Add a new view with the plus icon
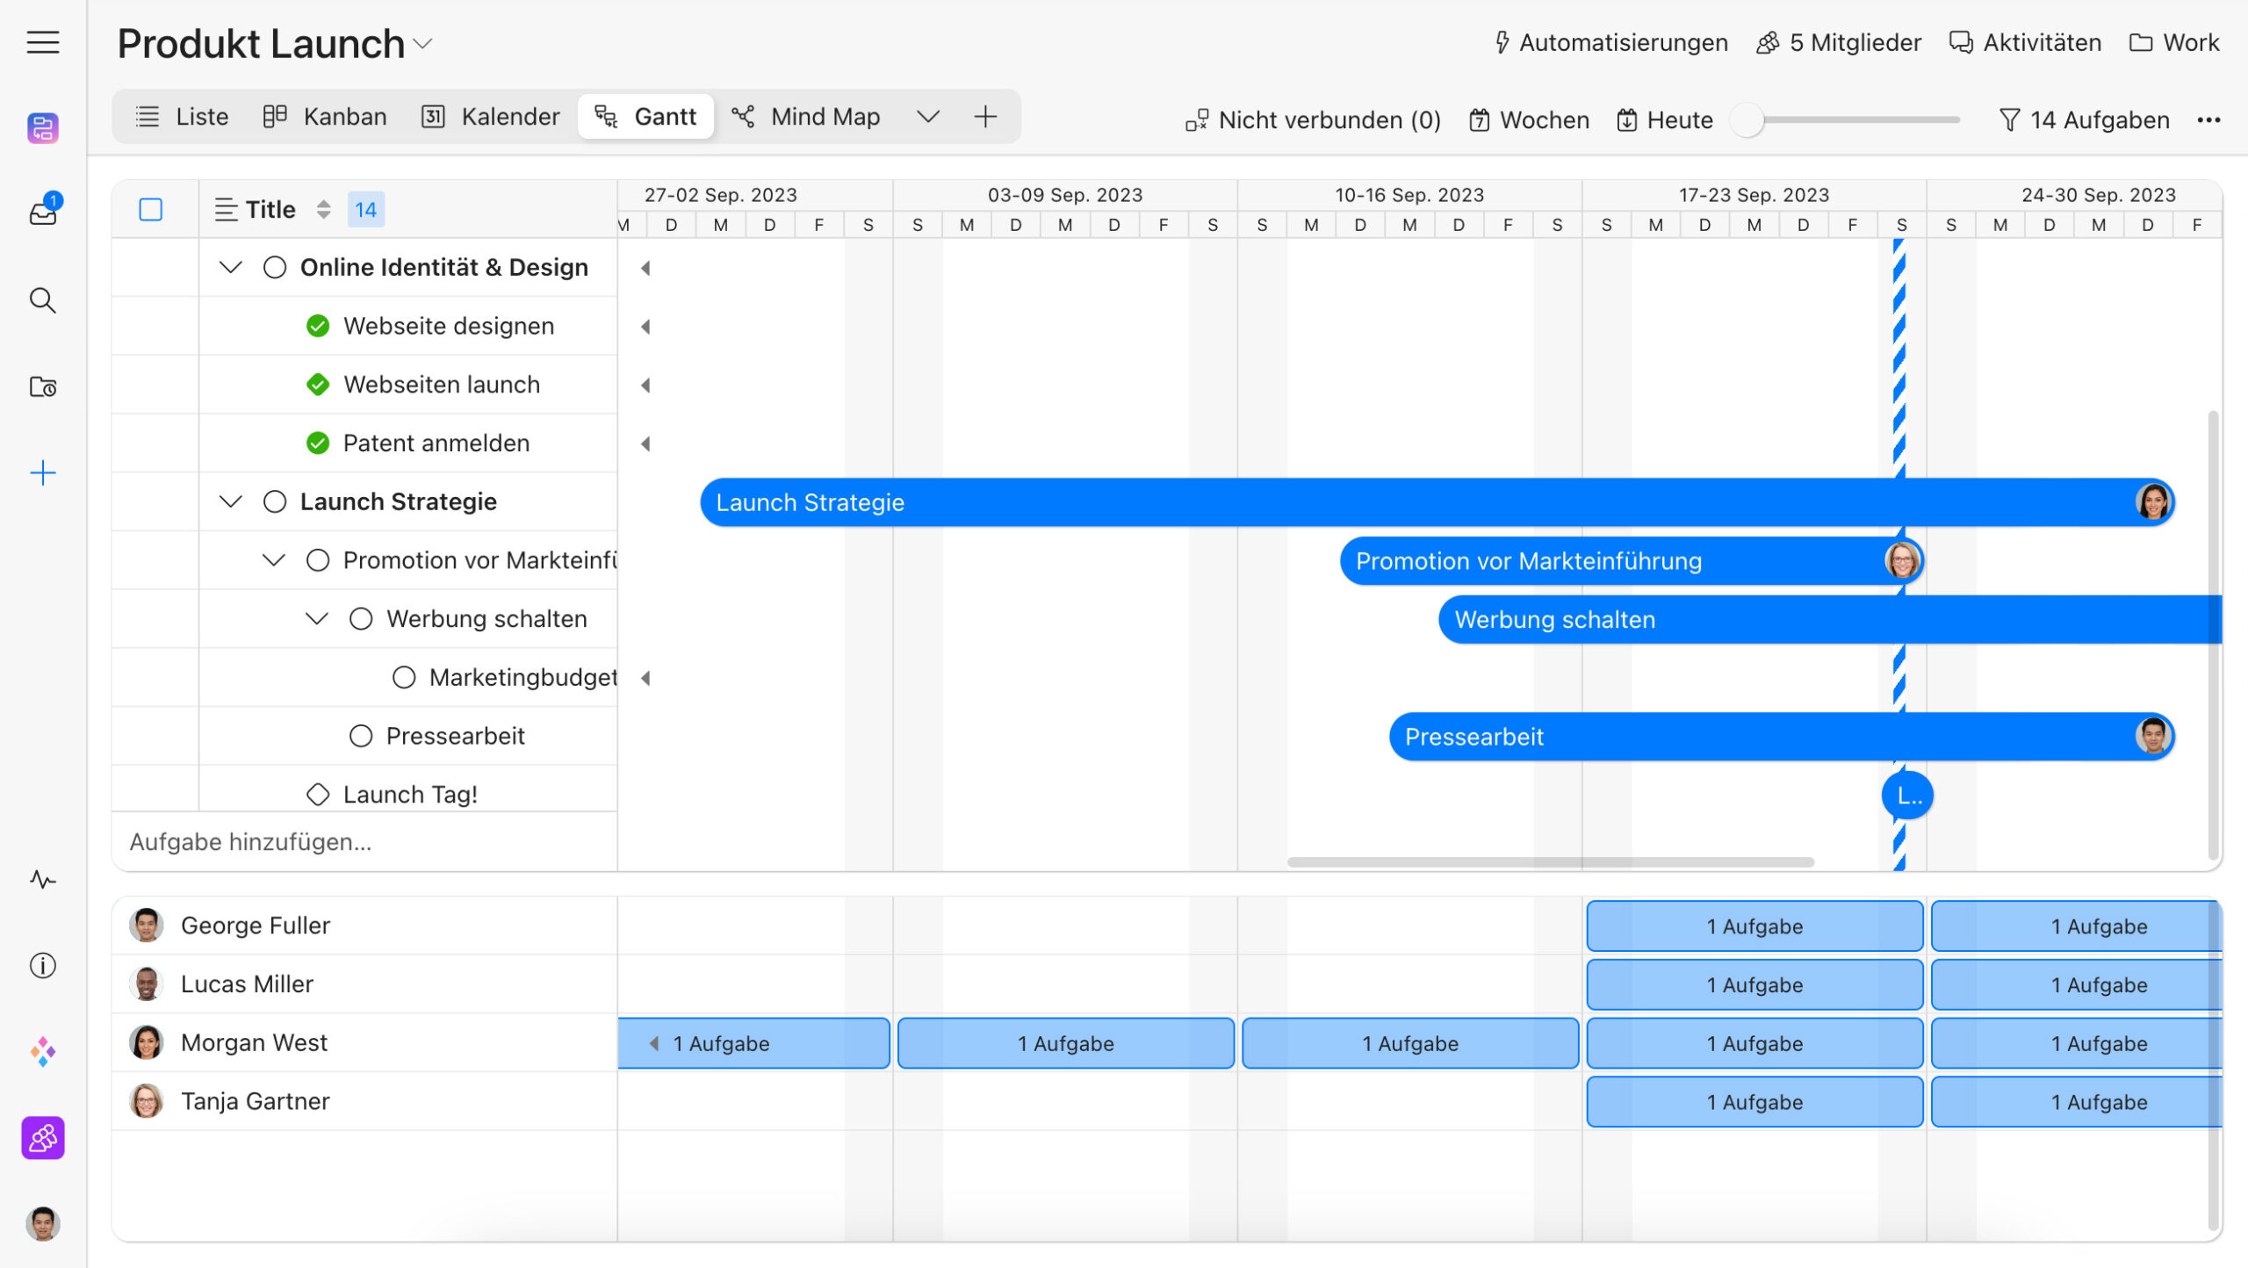 [x=985, y=117]
